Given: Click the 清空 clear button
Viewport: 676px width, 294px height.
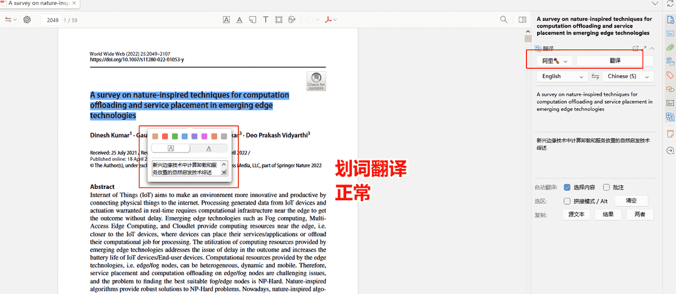Looking at the screenshot, I should click(630, 201).
